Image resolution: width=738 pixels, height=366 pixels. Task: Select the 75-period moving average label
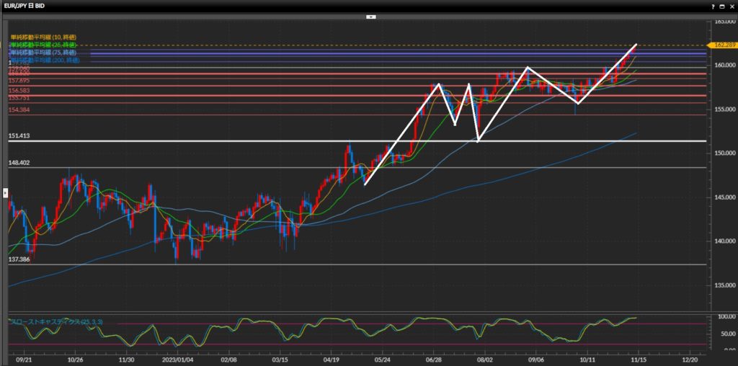tap(43, 53)
